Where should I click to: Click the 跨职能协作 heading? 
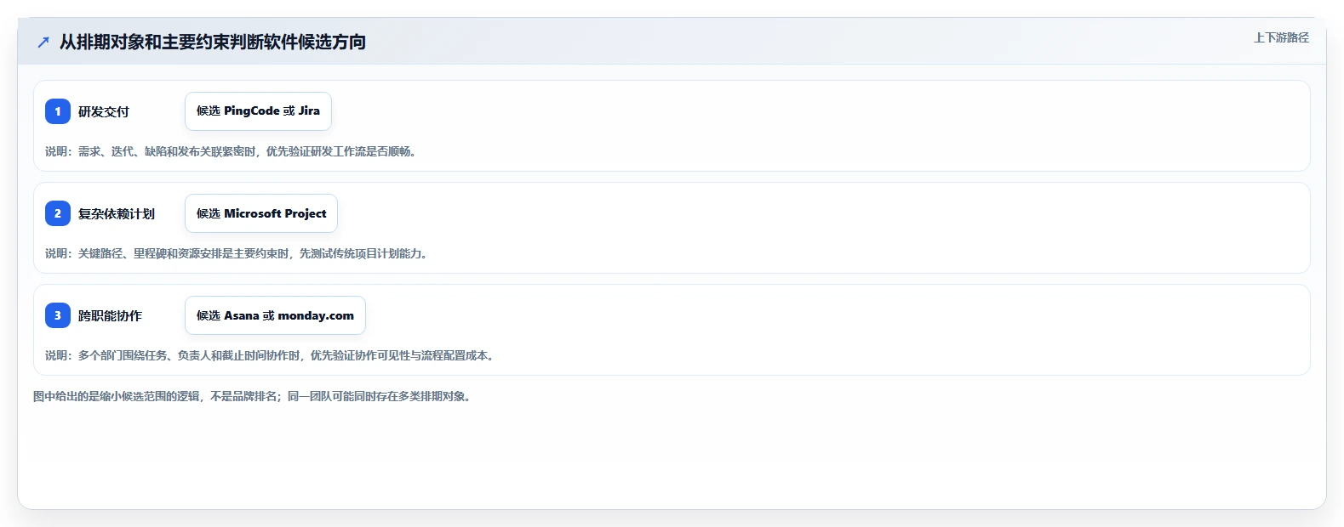point(110,315)
